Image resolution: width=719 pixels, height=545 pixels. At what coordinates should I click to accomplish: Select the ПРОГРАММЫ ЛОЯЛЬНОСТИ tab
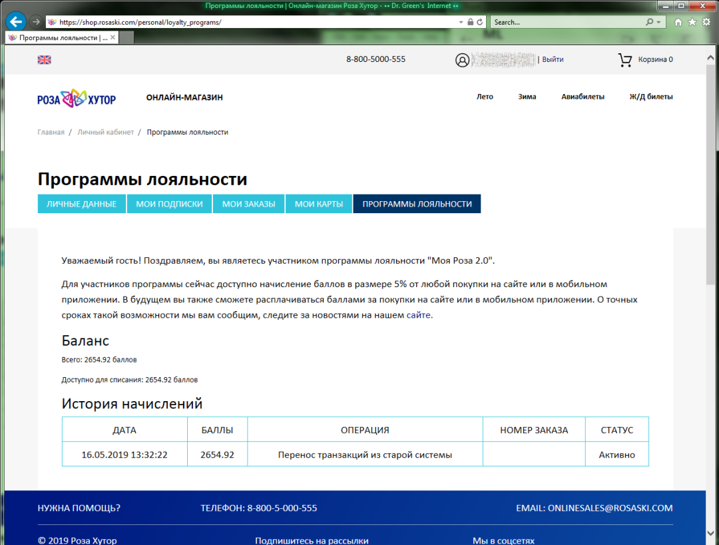[x=417, y=204]
